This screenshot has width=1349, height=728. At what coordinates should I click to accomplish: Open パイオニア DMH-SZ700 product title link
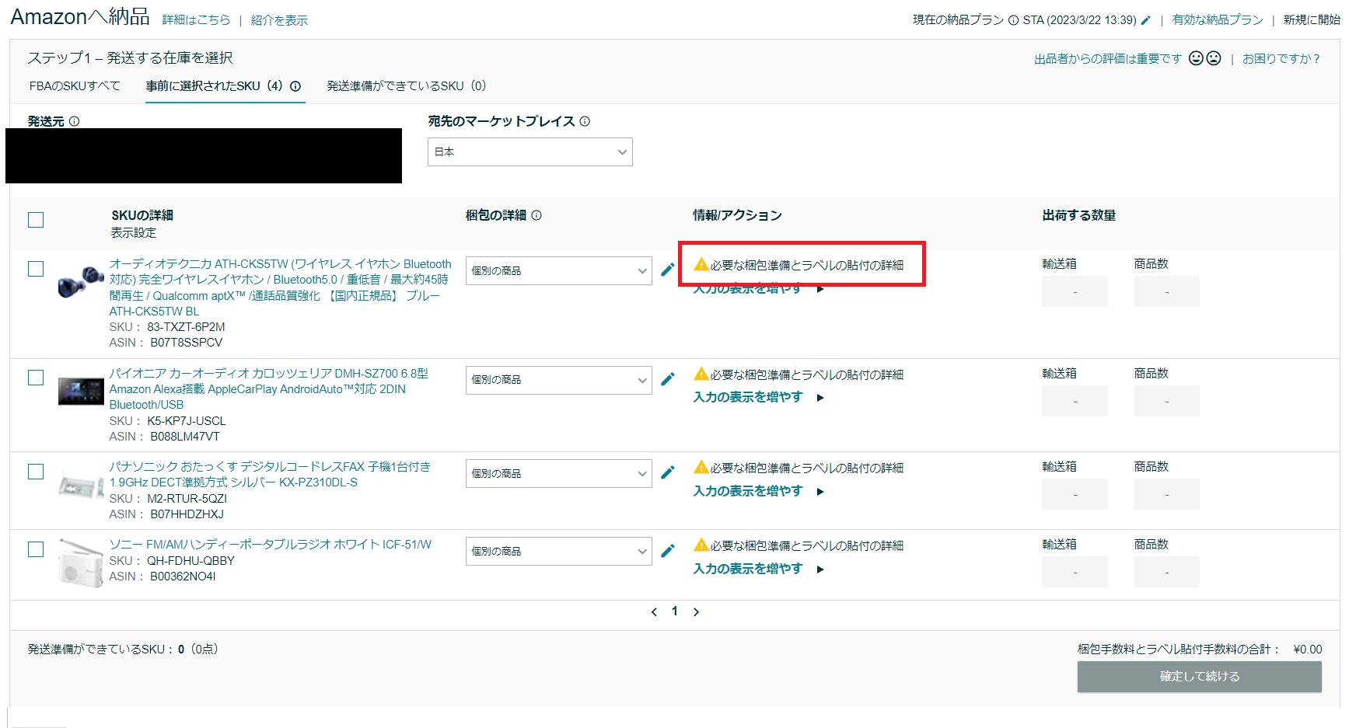pos(269,389)
